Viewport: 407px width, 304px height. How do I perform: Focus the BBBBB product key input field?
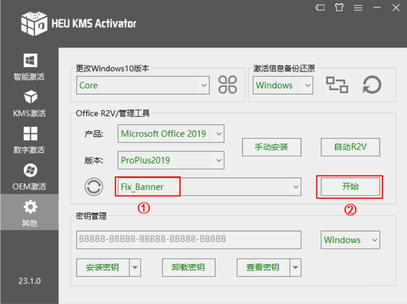[x=189, y=240]
